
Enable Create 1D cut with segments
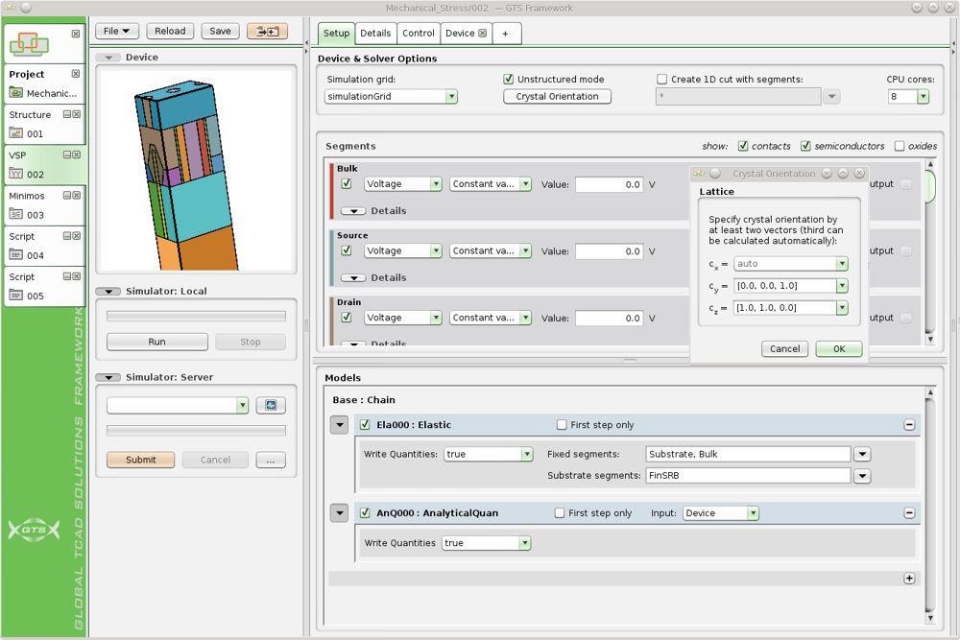pos(661,79)
